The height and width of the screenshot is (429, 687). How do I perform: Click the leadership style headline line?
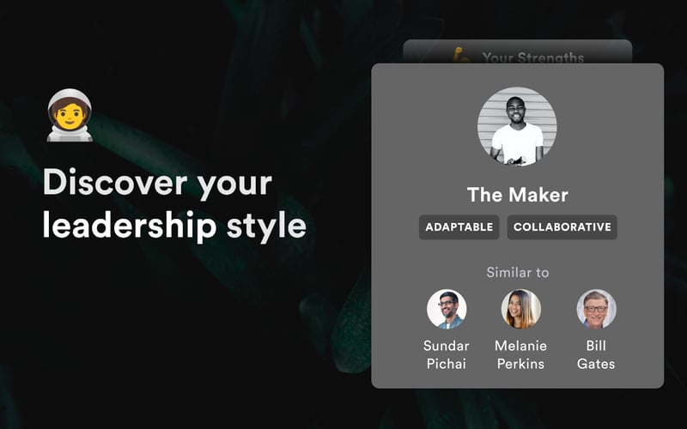[174, 226]
